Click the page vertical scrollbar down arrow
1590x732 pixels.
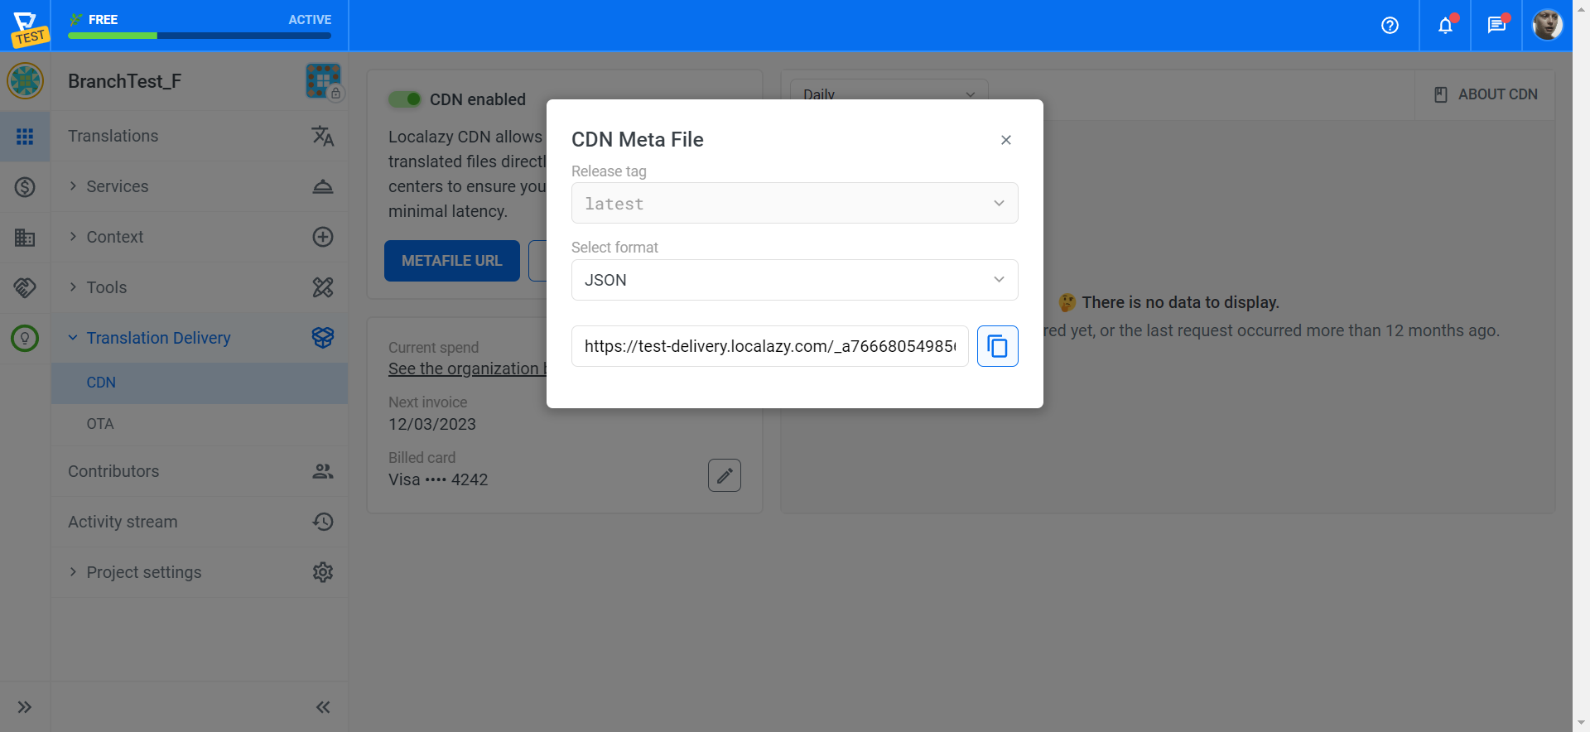(1581, 723)
